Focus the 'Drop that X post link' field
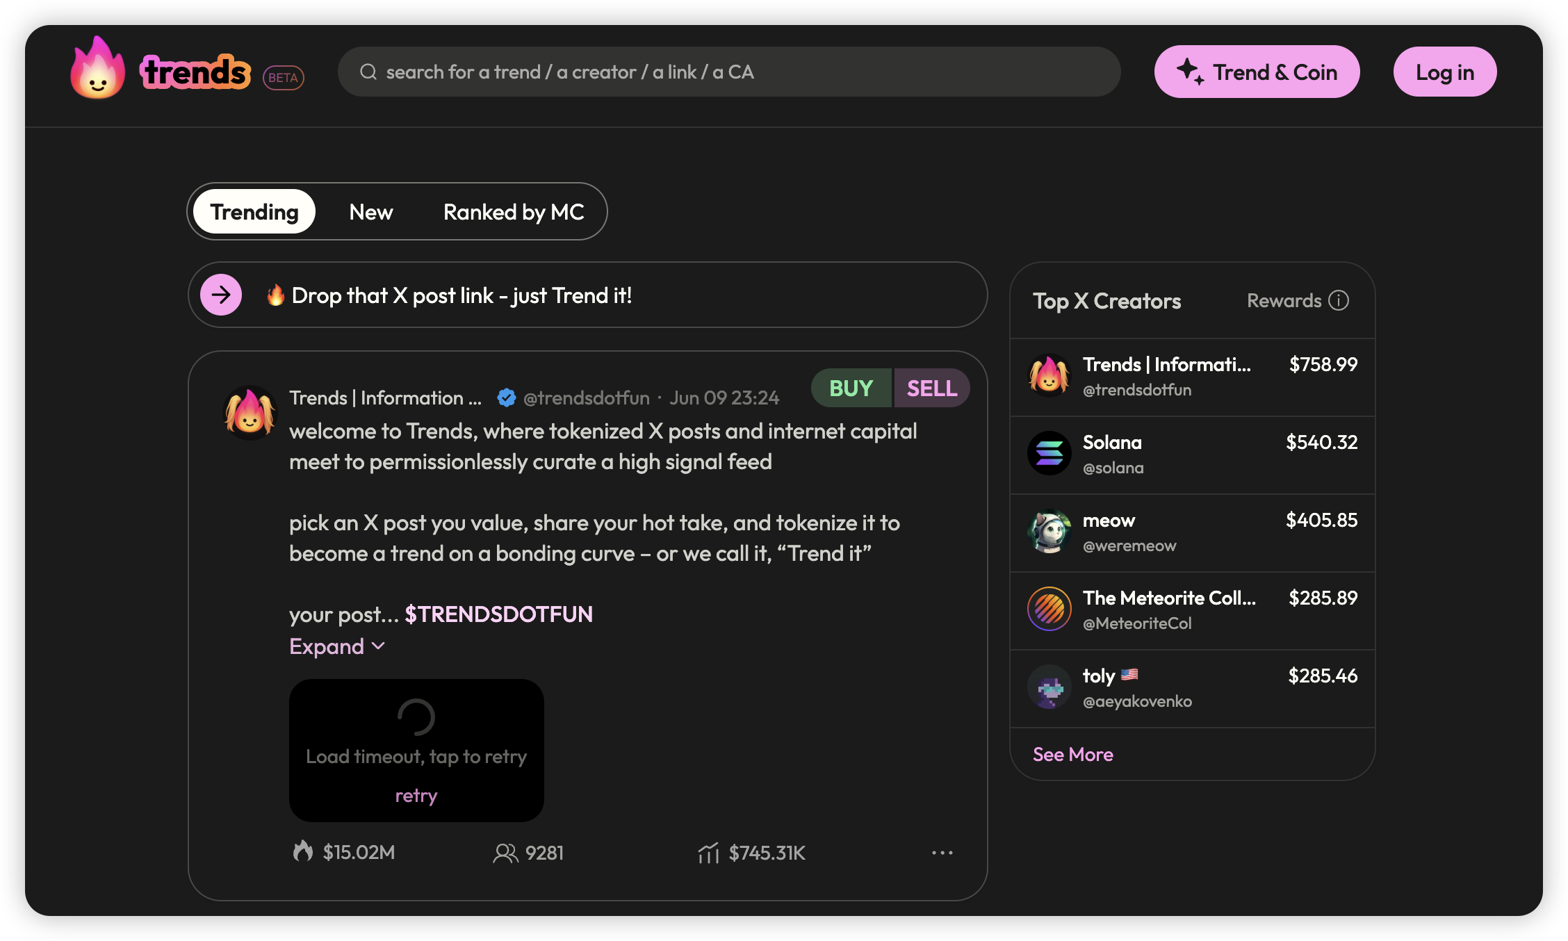Image resolution: width=1568 pixels, height=941 pixels. click(x=587, y=295)
